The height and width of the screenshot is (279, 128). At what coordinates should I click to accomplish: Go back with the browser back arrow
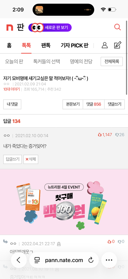tap(19, 260)
